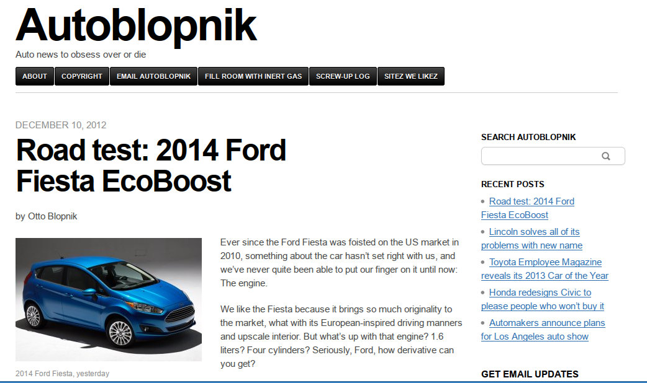Click the Get Email Updates heading
The image size is (647, 383).
[x=530, y=374]
